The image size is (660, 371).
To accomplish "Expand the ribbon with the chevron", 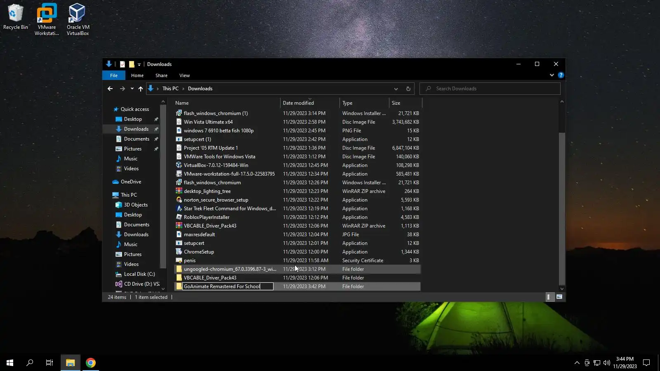I will point(552,75).
